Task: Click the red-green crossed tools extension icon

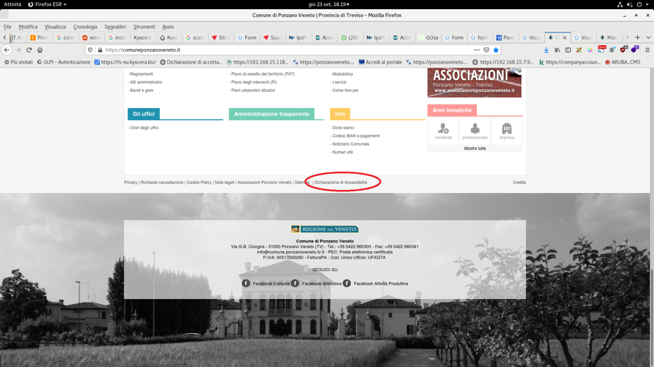Action: 578,49
